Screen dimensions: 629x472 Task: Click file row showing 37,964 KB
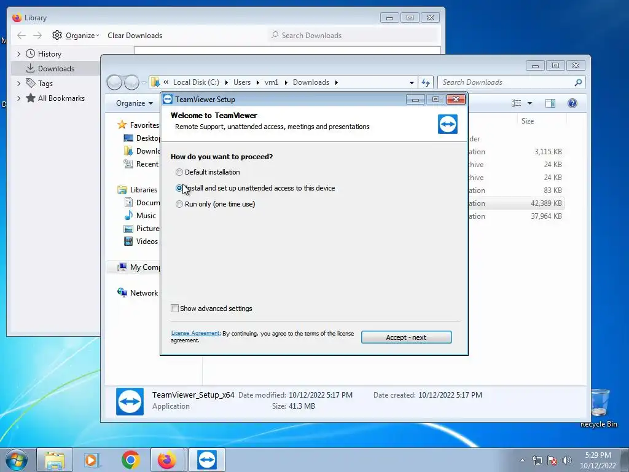516,216
